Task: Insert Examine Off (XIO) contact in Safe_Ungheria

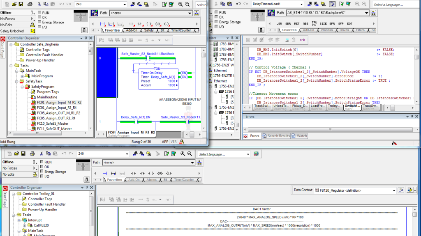Action: (x=140, y=24)
